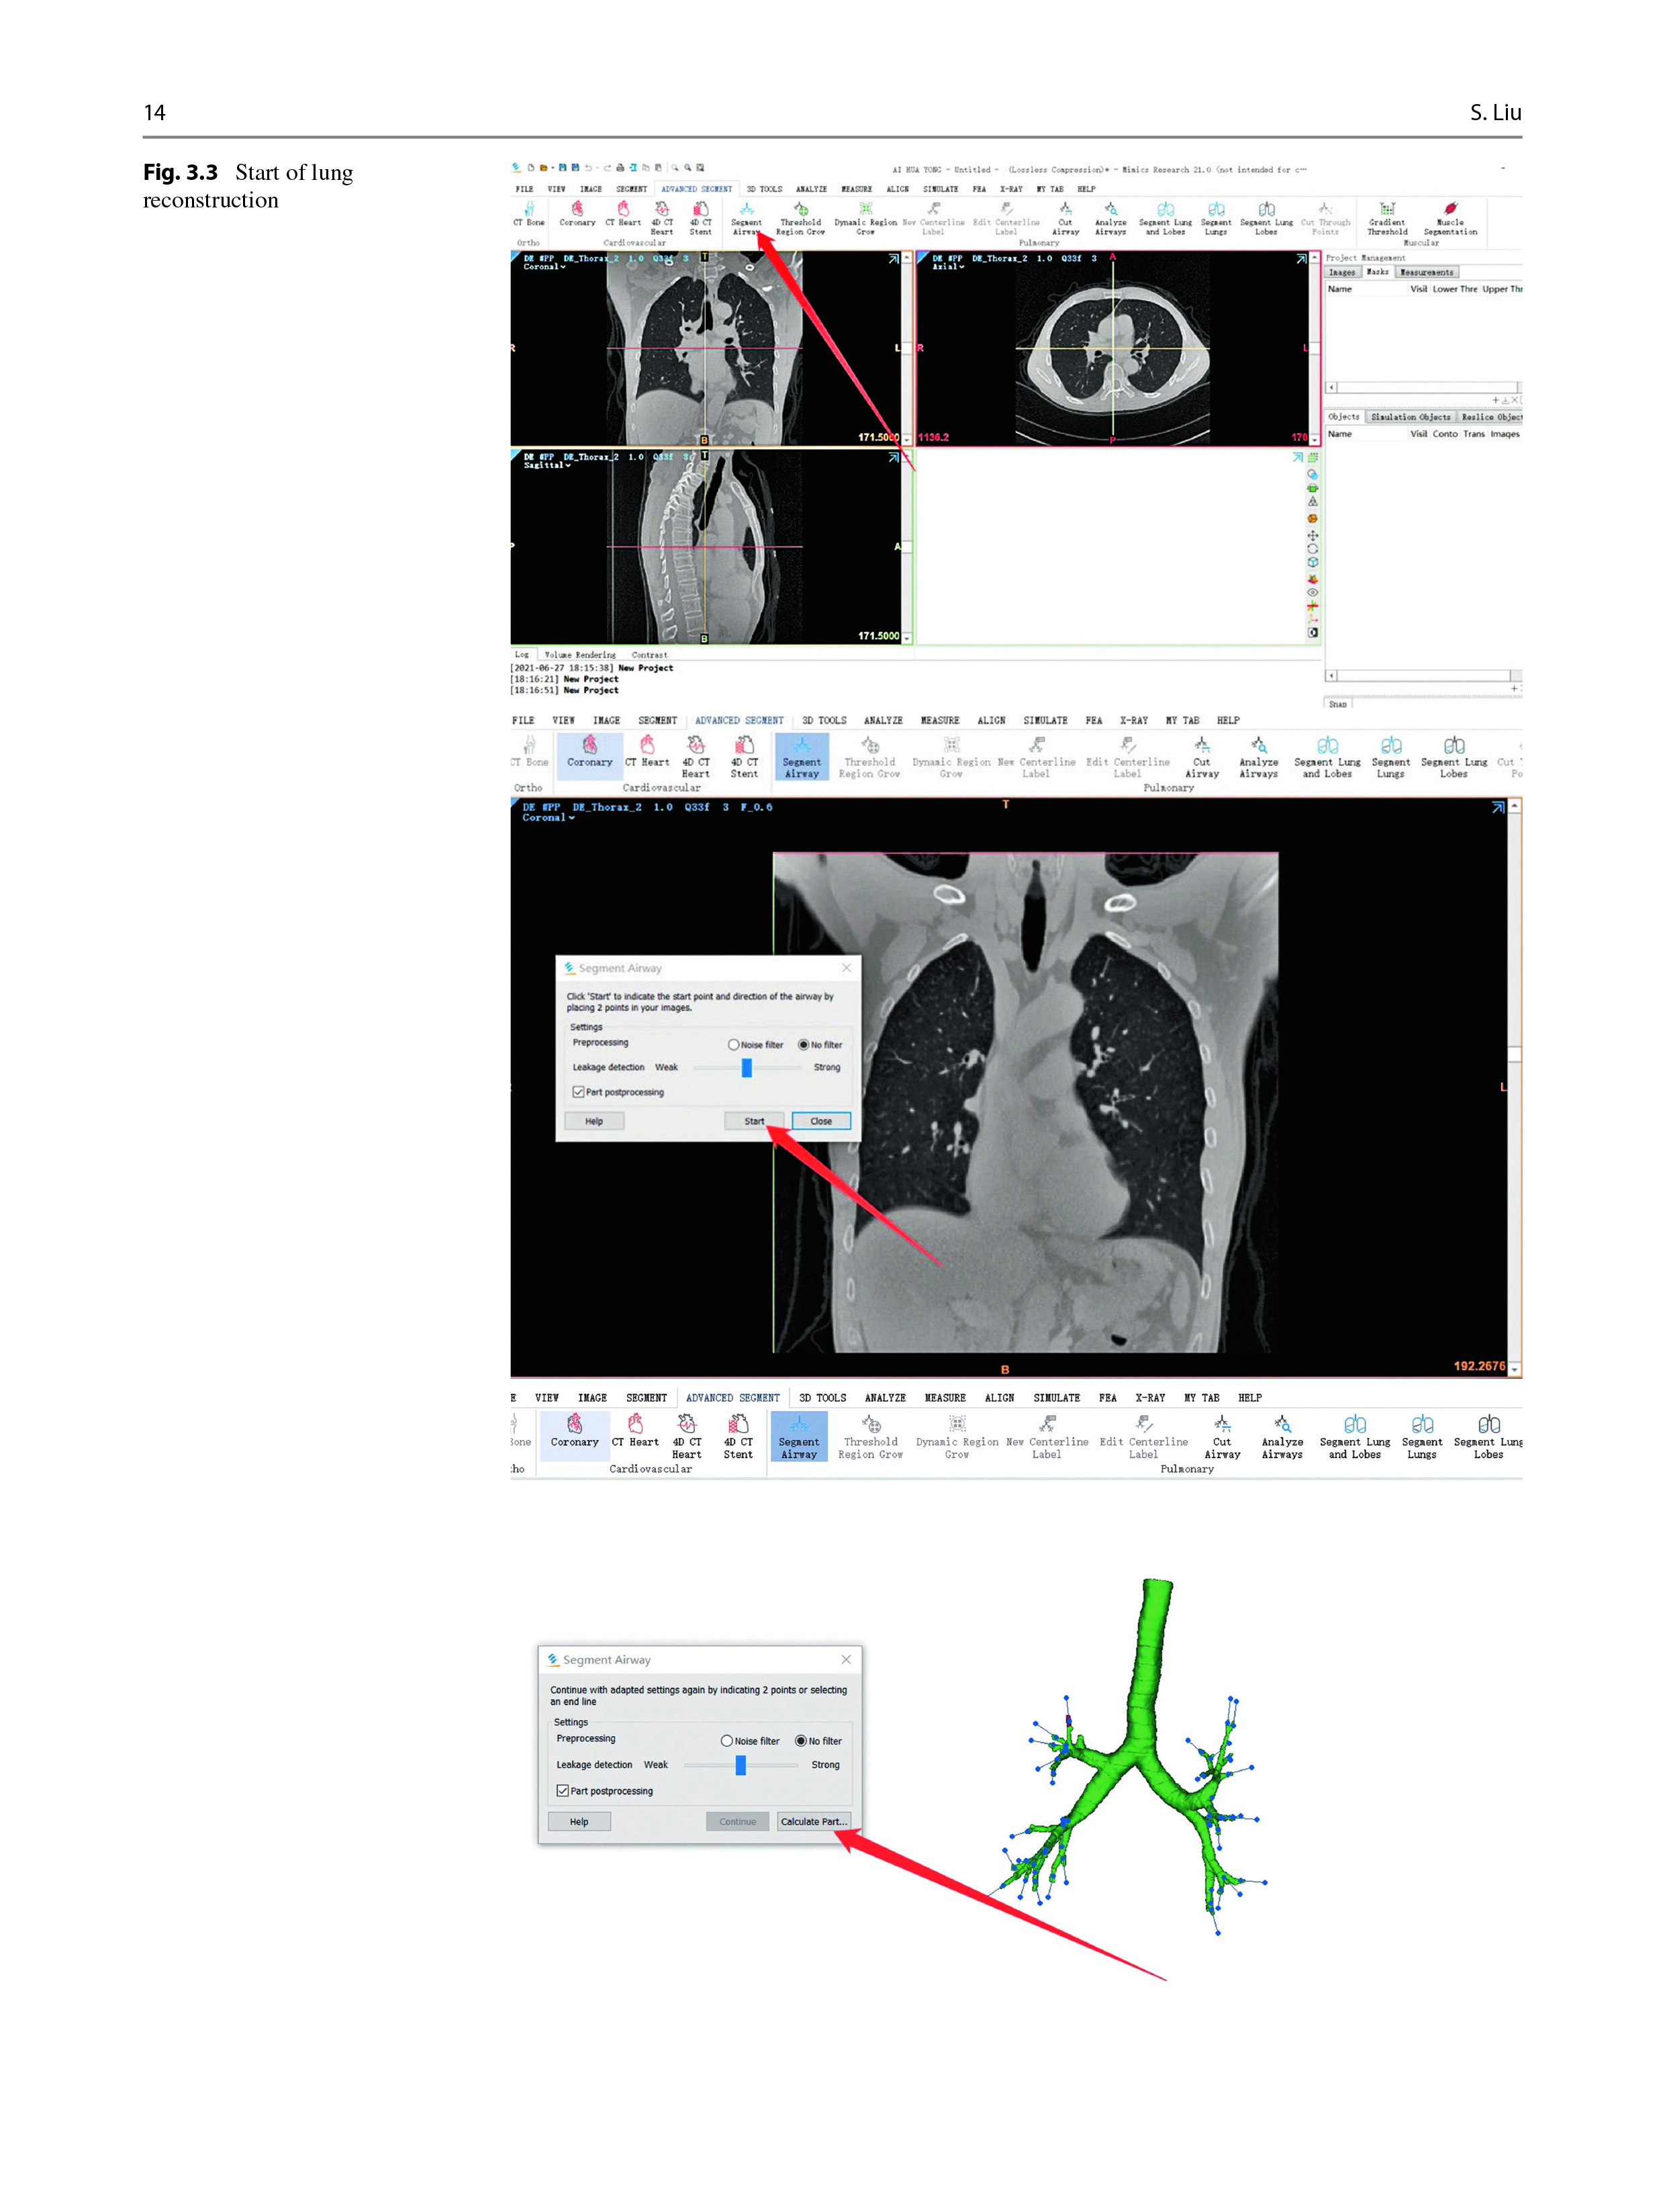Adjust Leakage detection slider in the Start dialog
The image size is (1665, 2212).
pyautogui.click(x=746, y=1067)
